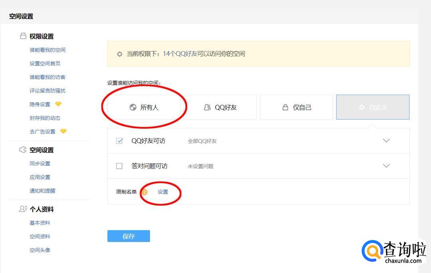Open 谁能看我的空间 in sidebar

click(47, 50)
